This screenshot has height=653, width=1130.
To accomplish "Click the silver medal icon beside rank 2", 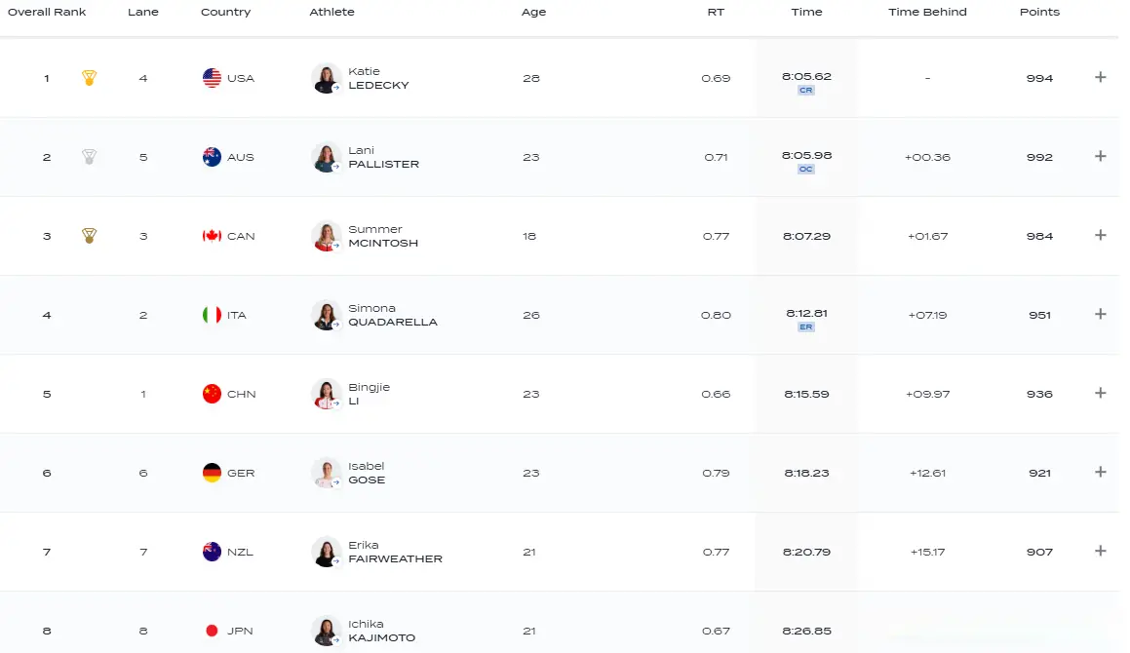I will (90, 156).
